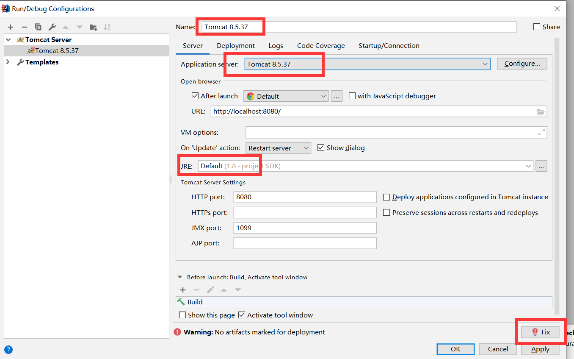
Task: Browse URL with the folder icon
Action: (x=541, y=111)
